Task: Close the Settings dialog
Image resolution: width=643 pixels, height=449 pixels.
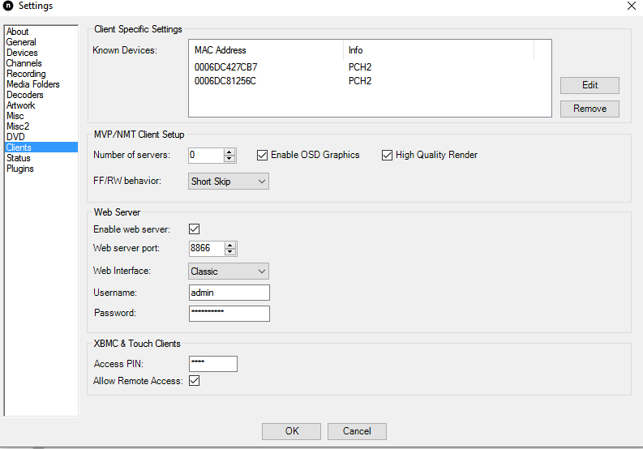Action: (632, 6)
